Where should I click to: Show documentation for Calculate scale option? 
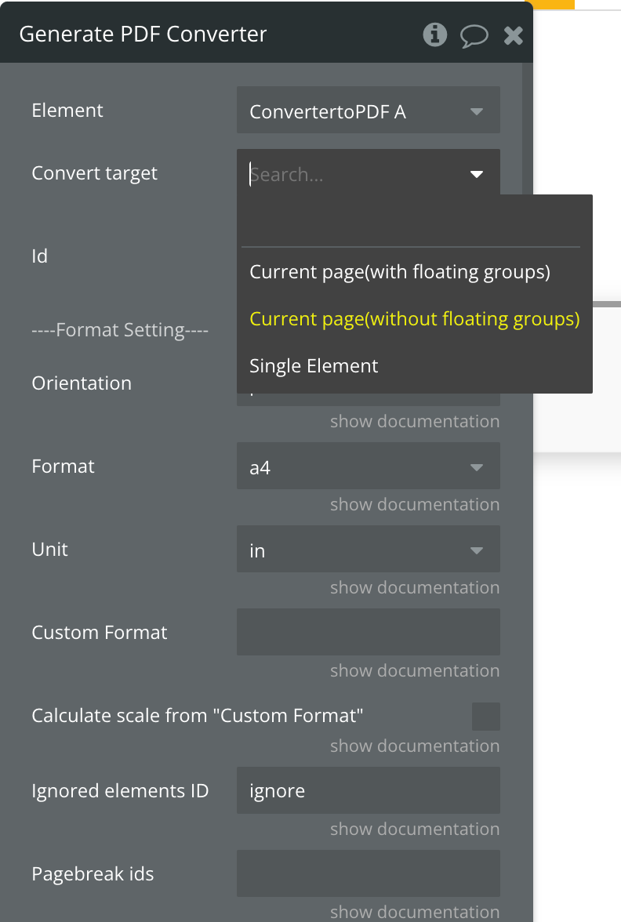tap(415, 746)
